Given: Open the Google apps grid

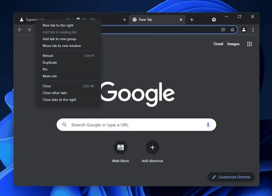Looking at the screenshot, I should click(x=249, y=44).
